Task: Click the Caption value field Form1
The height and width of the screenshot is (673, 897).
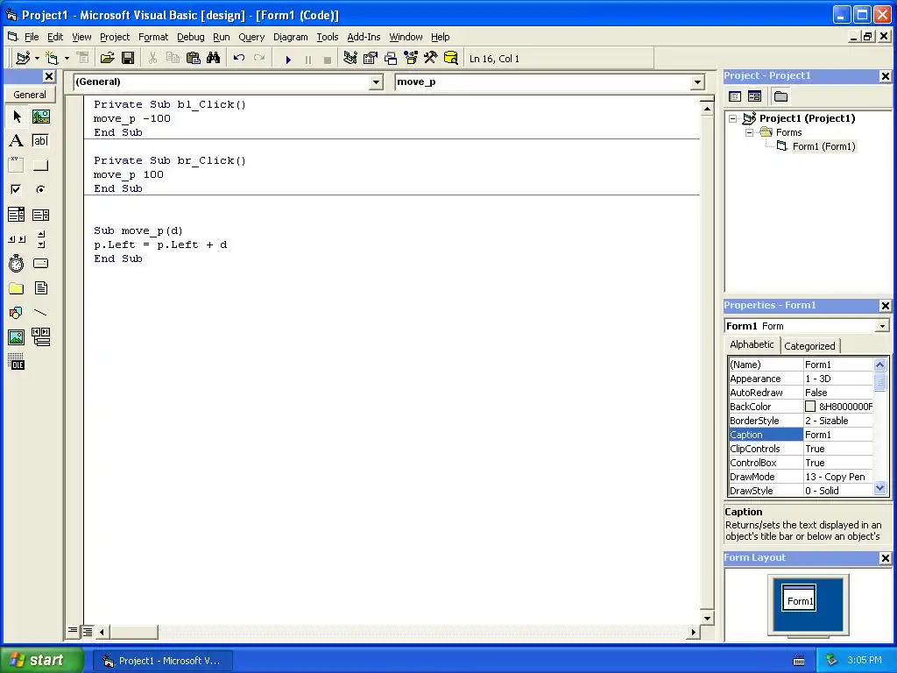Action: pyautogui.click(x=838, y=435)
